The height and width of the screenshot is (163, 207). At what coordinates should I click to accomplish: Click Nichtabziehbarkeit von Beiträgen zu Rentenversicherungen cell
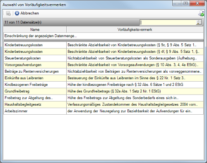click(135, 71)
